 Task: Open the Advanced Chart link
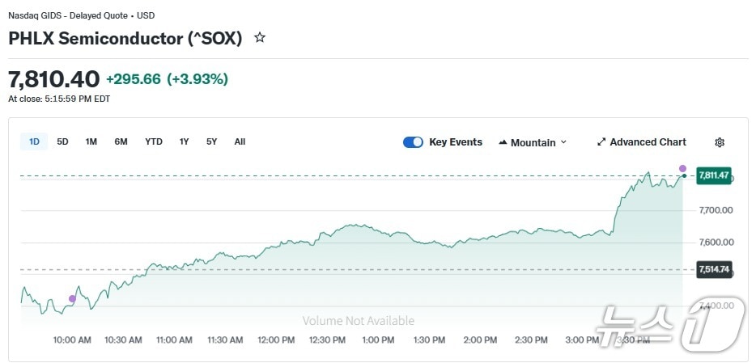648,142
